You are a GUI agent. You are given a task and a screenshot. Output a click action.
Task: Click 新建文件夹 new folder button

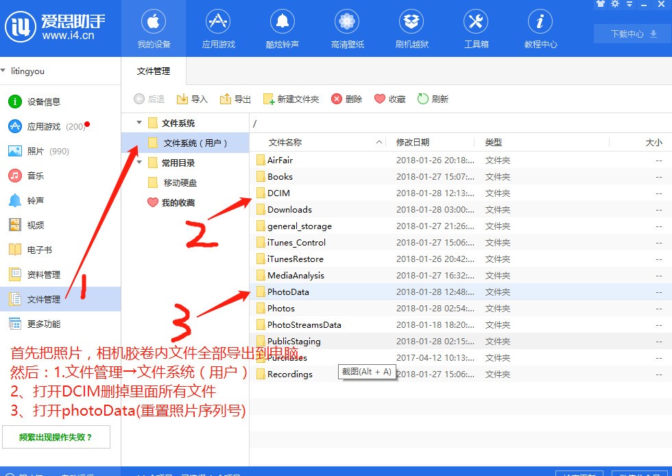tap(291, 99)
